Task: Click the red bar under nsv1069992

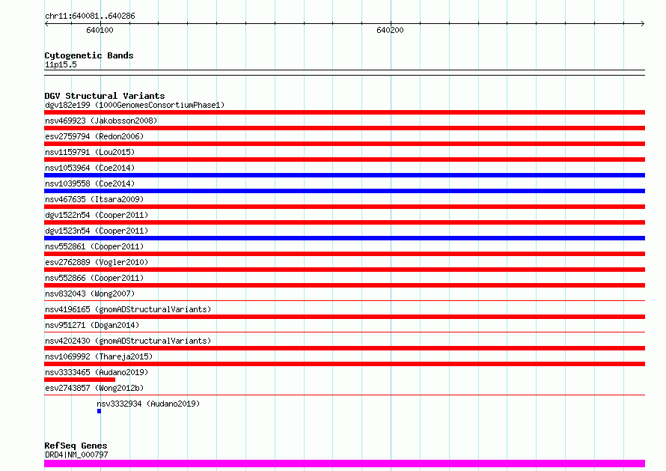Action: 344,364
